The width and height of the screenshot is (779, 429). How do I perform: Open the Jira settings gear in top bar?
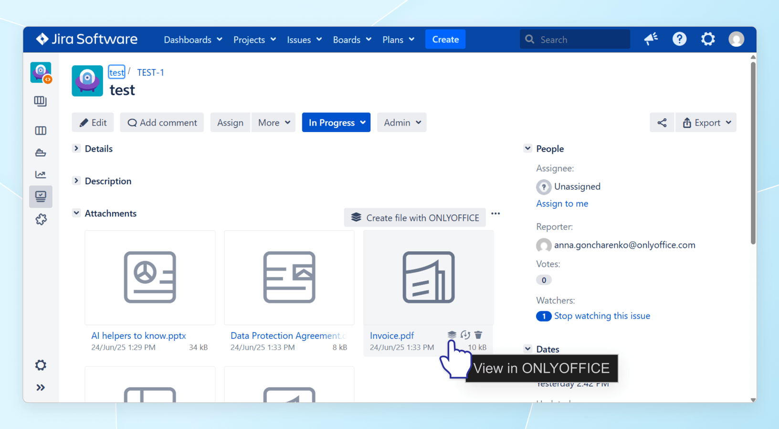708,39
